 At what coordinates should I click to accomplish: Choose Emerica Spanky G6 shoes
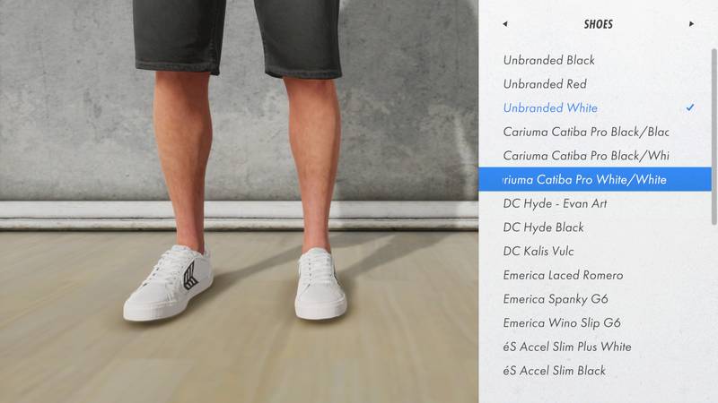coord(562,299)
